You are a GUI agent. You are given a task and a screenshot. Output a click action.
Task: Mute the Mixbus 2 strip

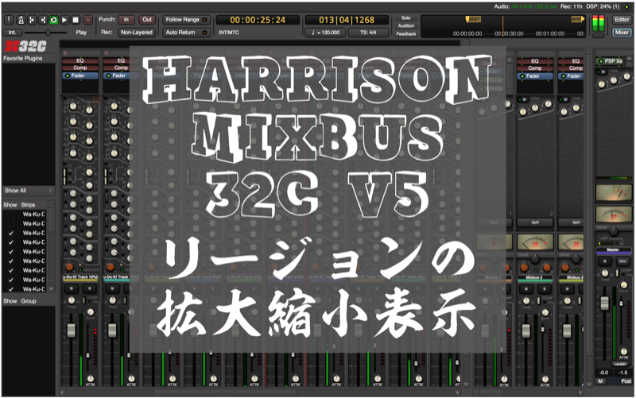pyautogui.click(x=526, y=289)
